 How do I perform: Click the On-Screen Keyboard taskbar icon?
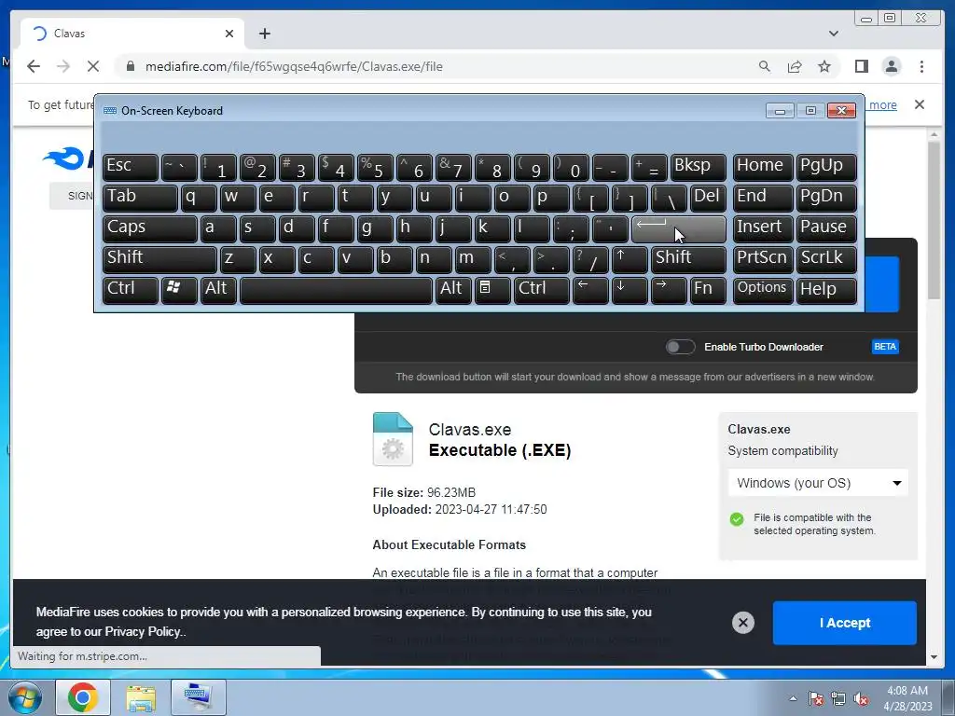point(198,697)
